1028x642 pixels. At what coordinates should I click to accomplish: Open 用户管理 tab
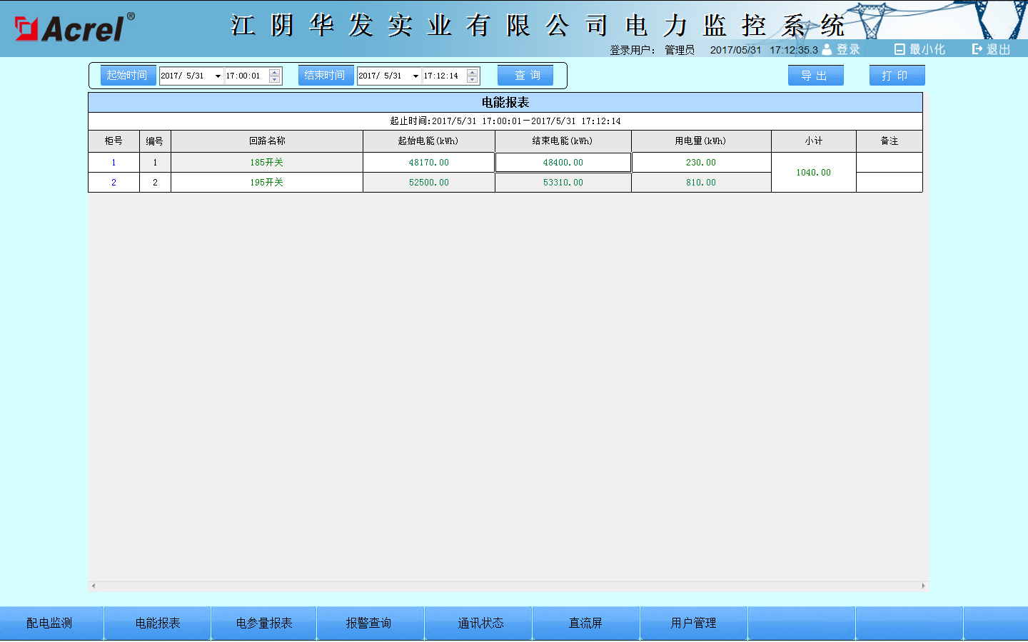pyautogui.click(x=694, y=623)
